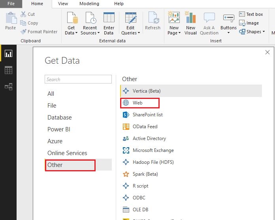Choose the Online Services category
Screen dimensions: 275x220
coord(67,153)
